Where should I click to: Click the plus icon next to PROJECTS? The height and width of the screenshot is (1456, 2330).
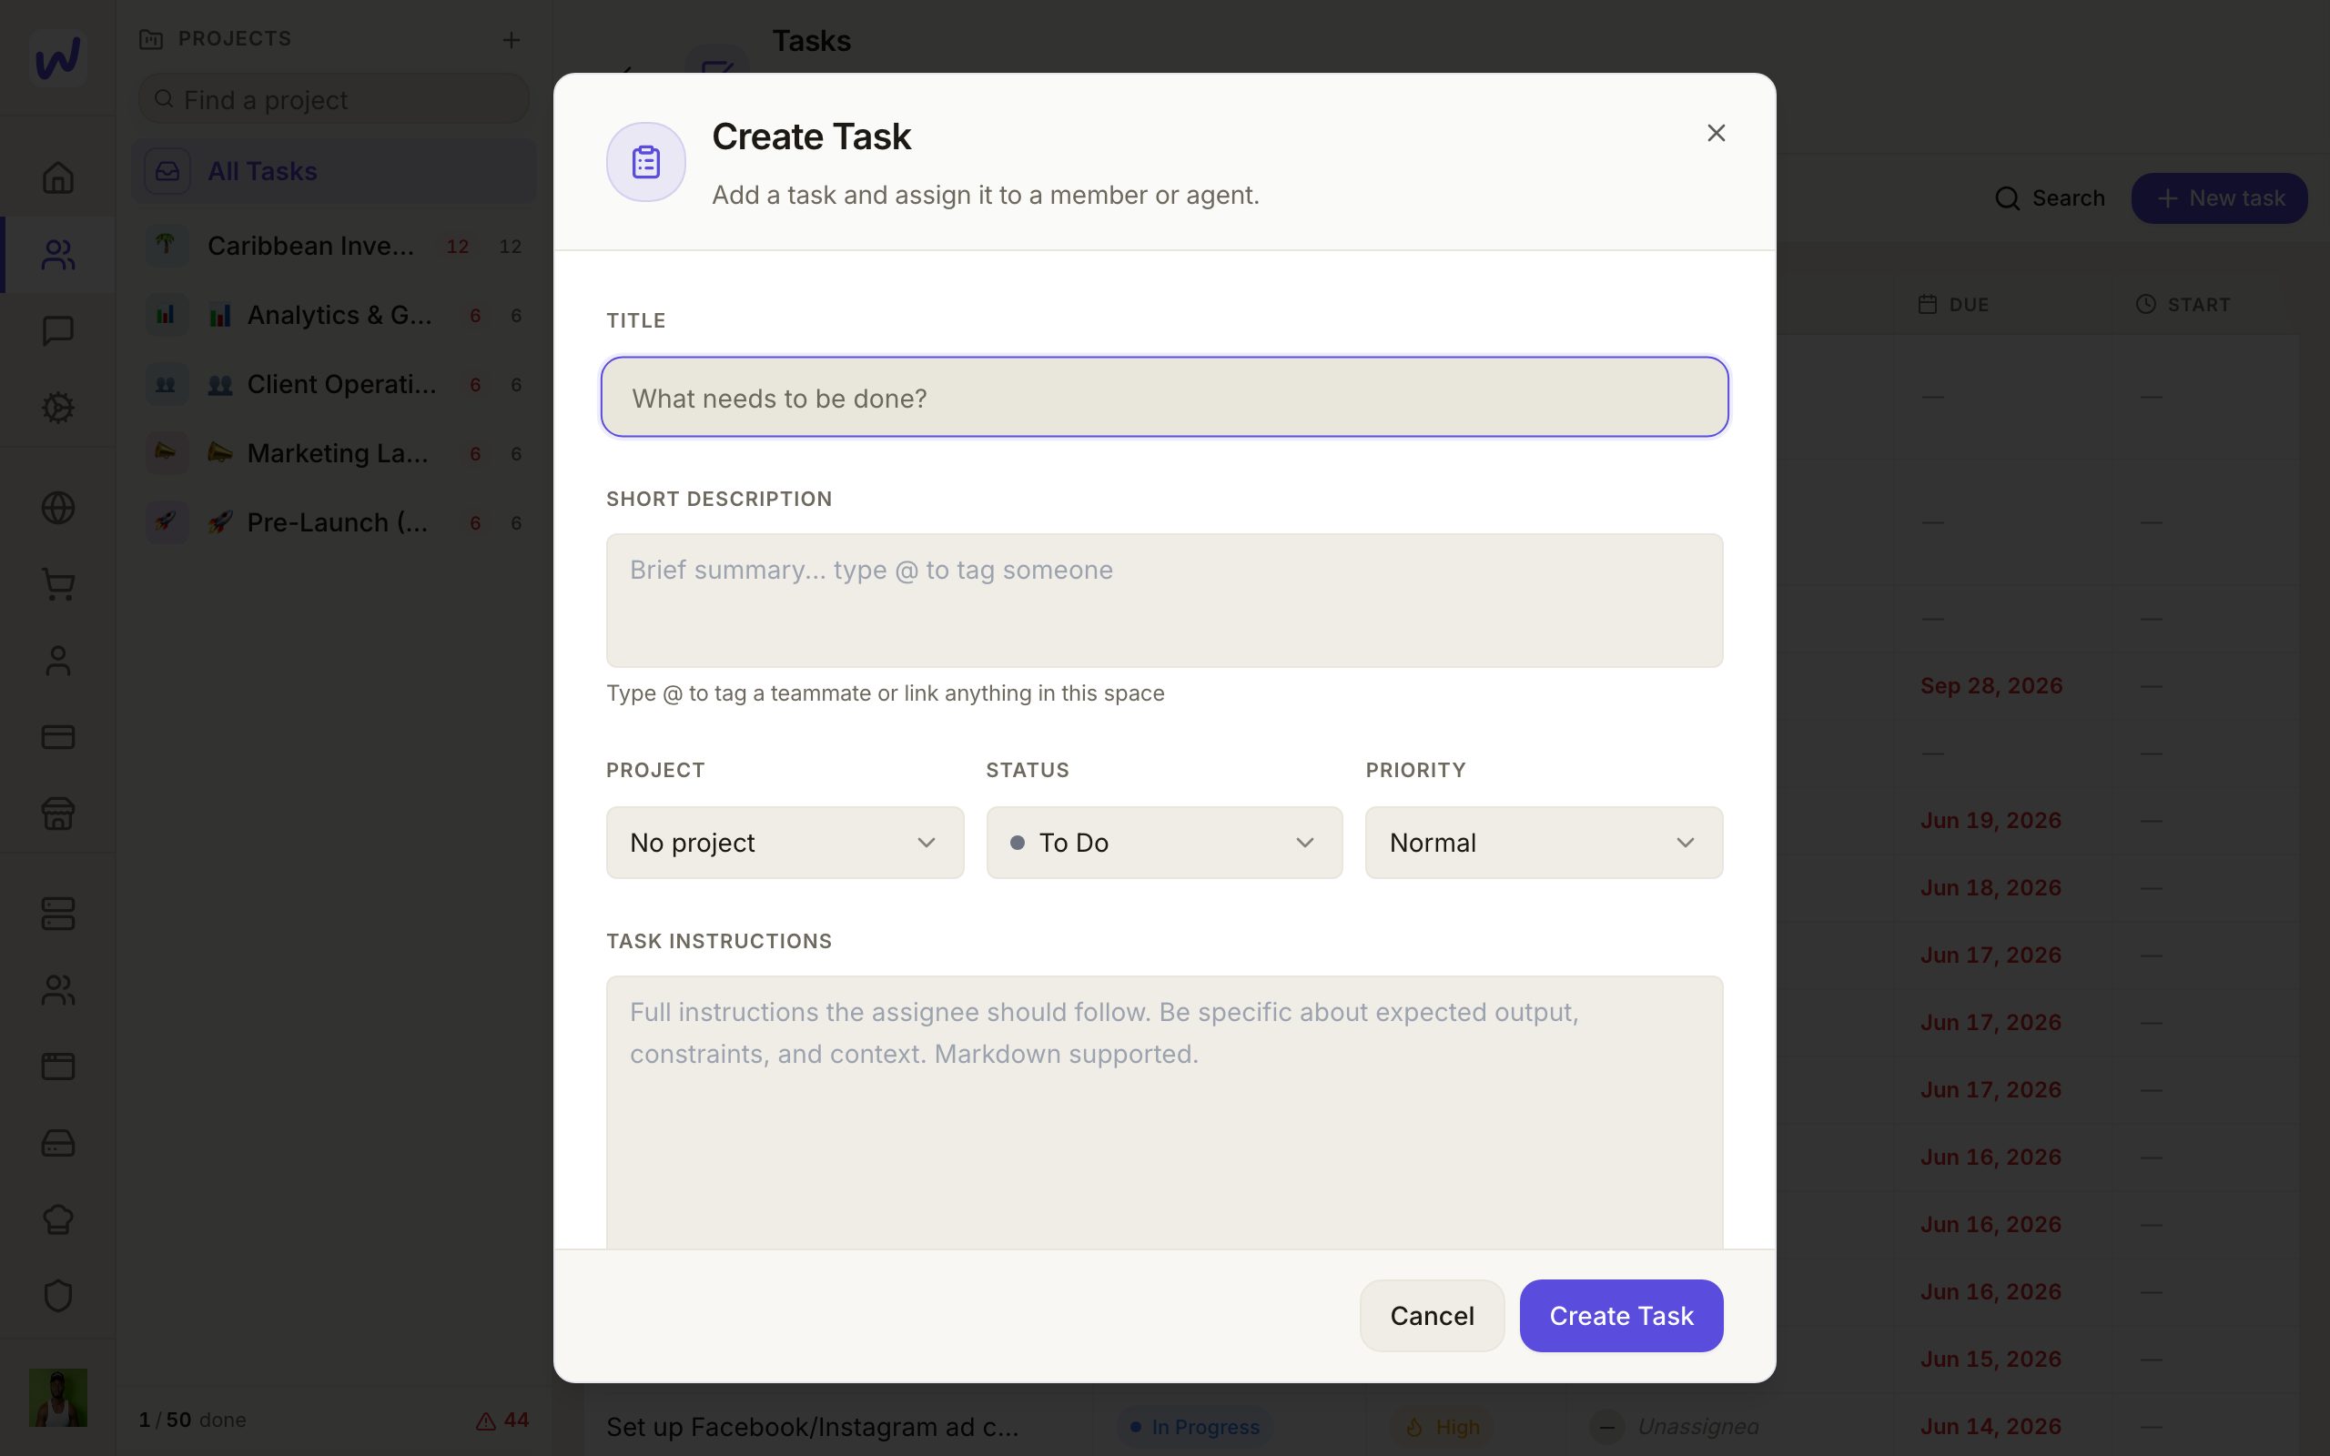click(512, 39)
